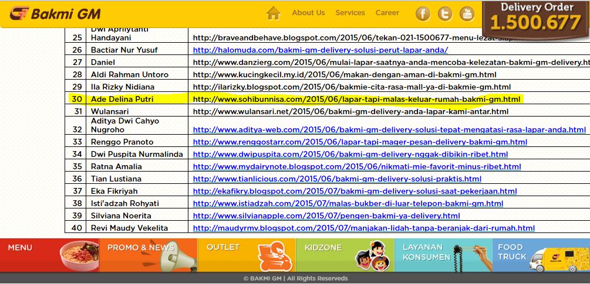Open the Career menu
The image size is (590, 284).
click(x=387, y=13)
